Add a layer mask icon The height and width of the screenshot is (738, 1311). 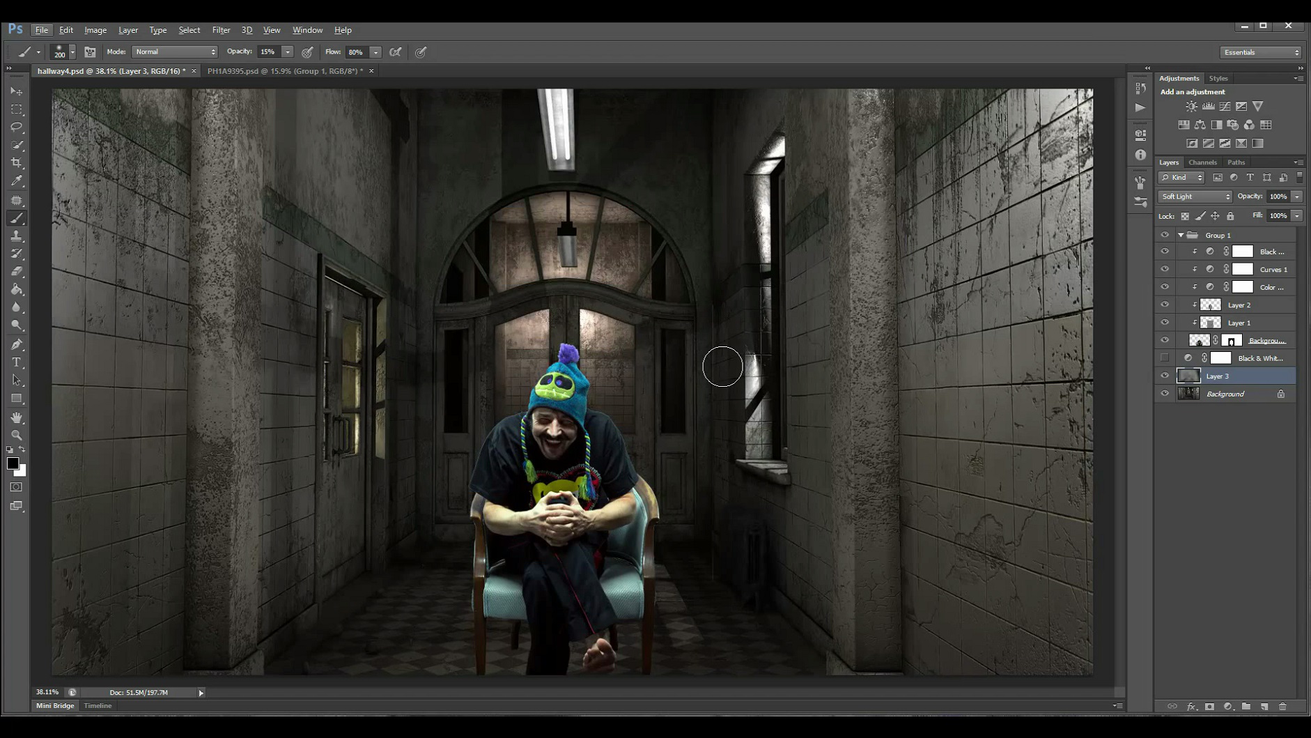click(x=1209, y=707)
